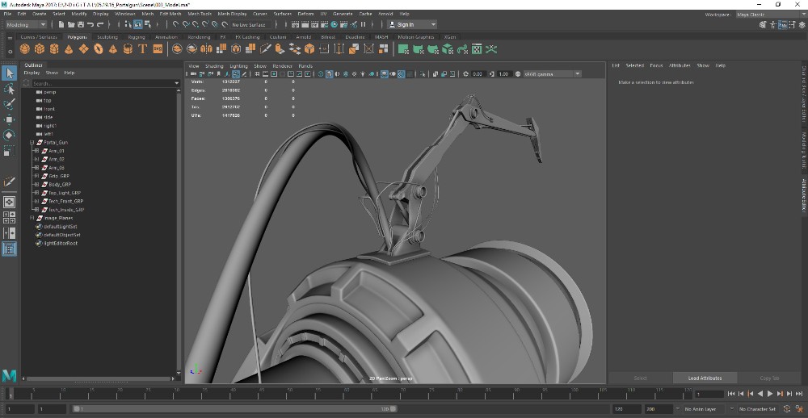The image size is (808, 418).
Task: Toggle Pause Viewport 2.0 button
Action: tap(364, 24)
